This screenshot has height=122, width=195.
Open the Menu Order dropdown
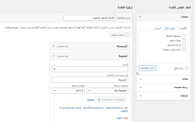pyautogui.click(x=68, y=91)
